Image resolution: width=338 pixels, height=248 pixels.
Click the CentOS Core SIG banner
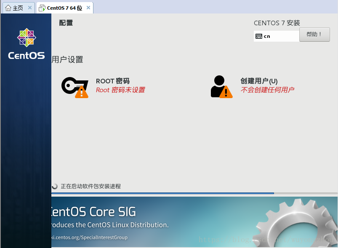point(194,222)
